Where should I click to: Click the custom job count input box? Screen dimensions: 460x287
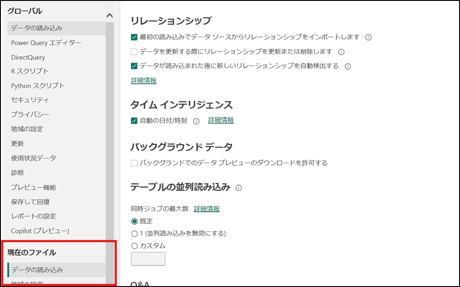click(148, 259)
